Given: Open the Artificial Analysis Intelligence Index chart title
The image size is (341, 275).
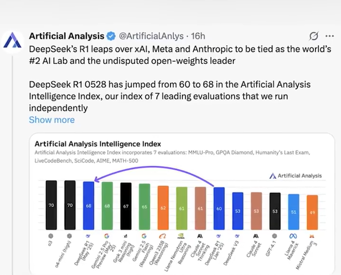Looking at the screenshot, I should tap(98, 143).
